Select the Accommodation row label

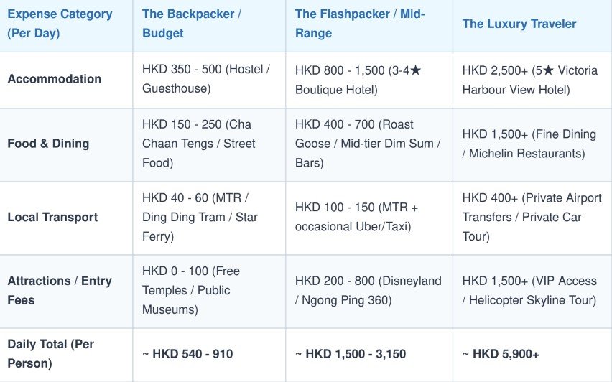[55, 79]
